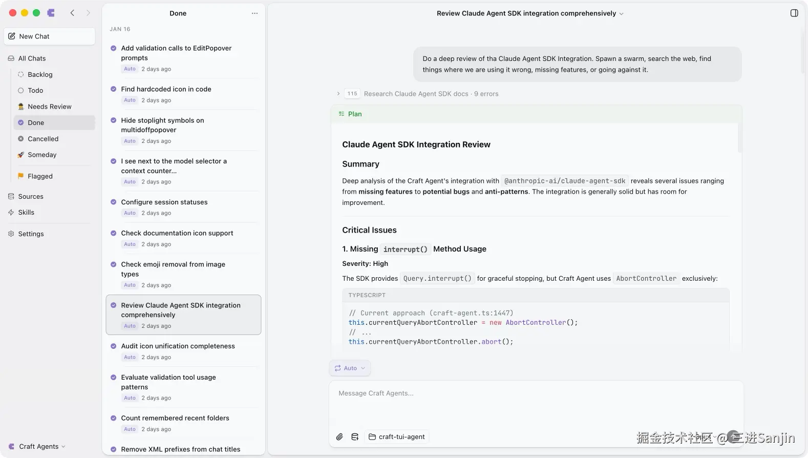Screen dimensions: 808x458
Task: Click the back navigation arrow
Action: [72, 13]
